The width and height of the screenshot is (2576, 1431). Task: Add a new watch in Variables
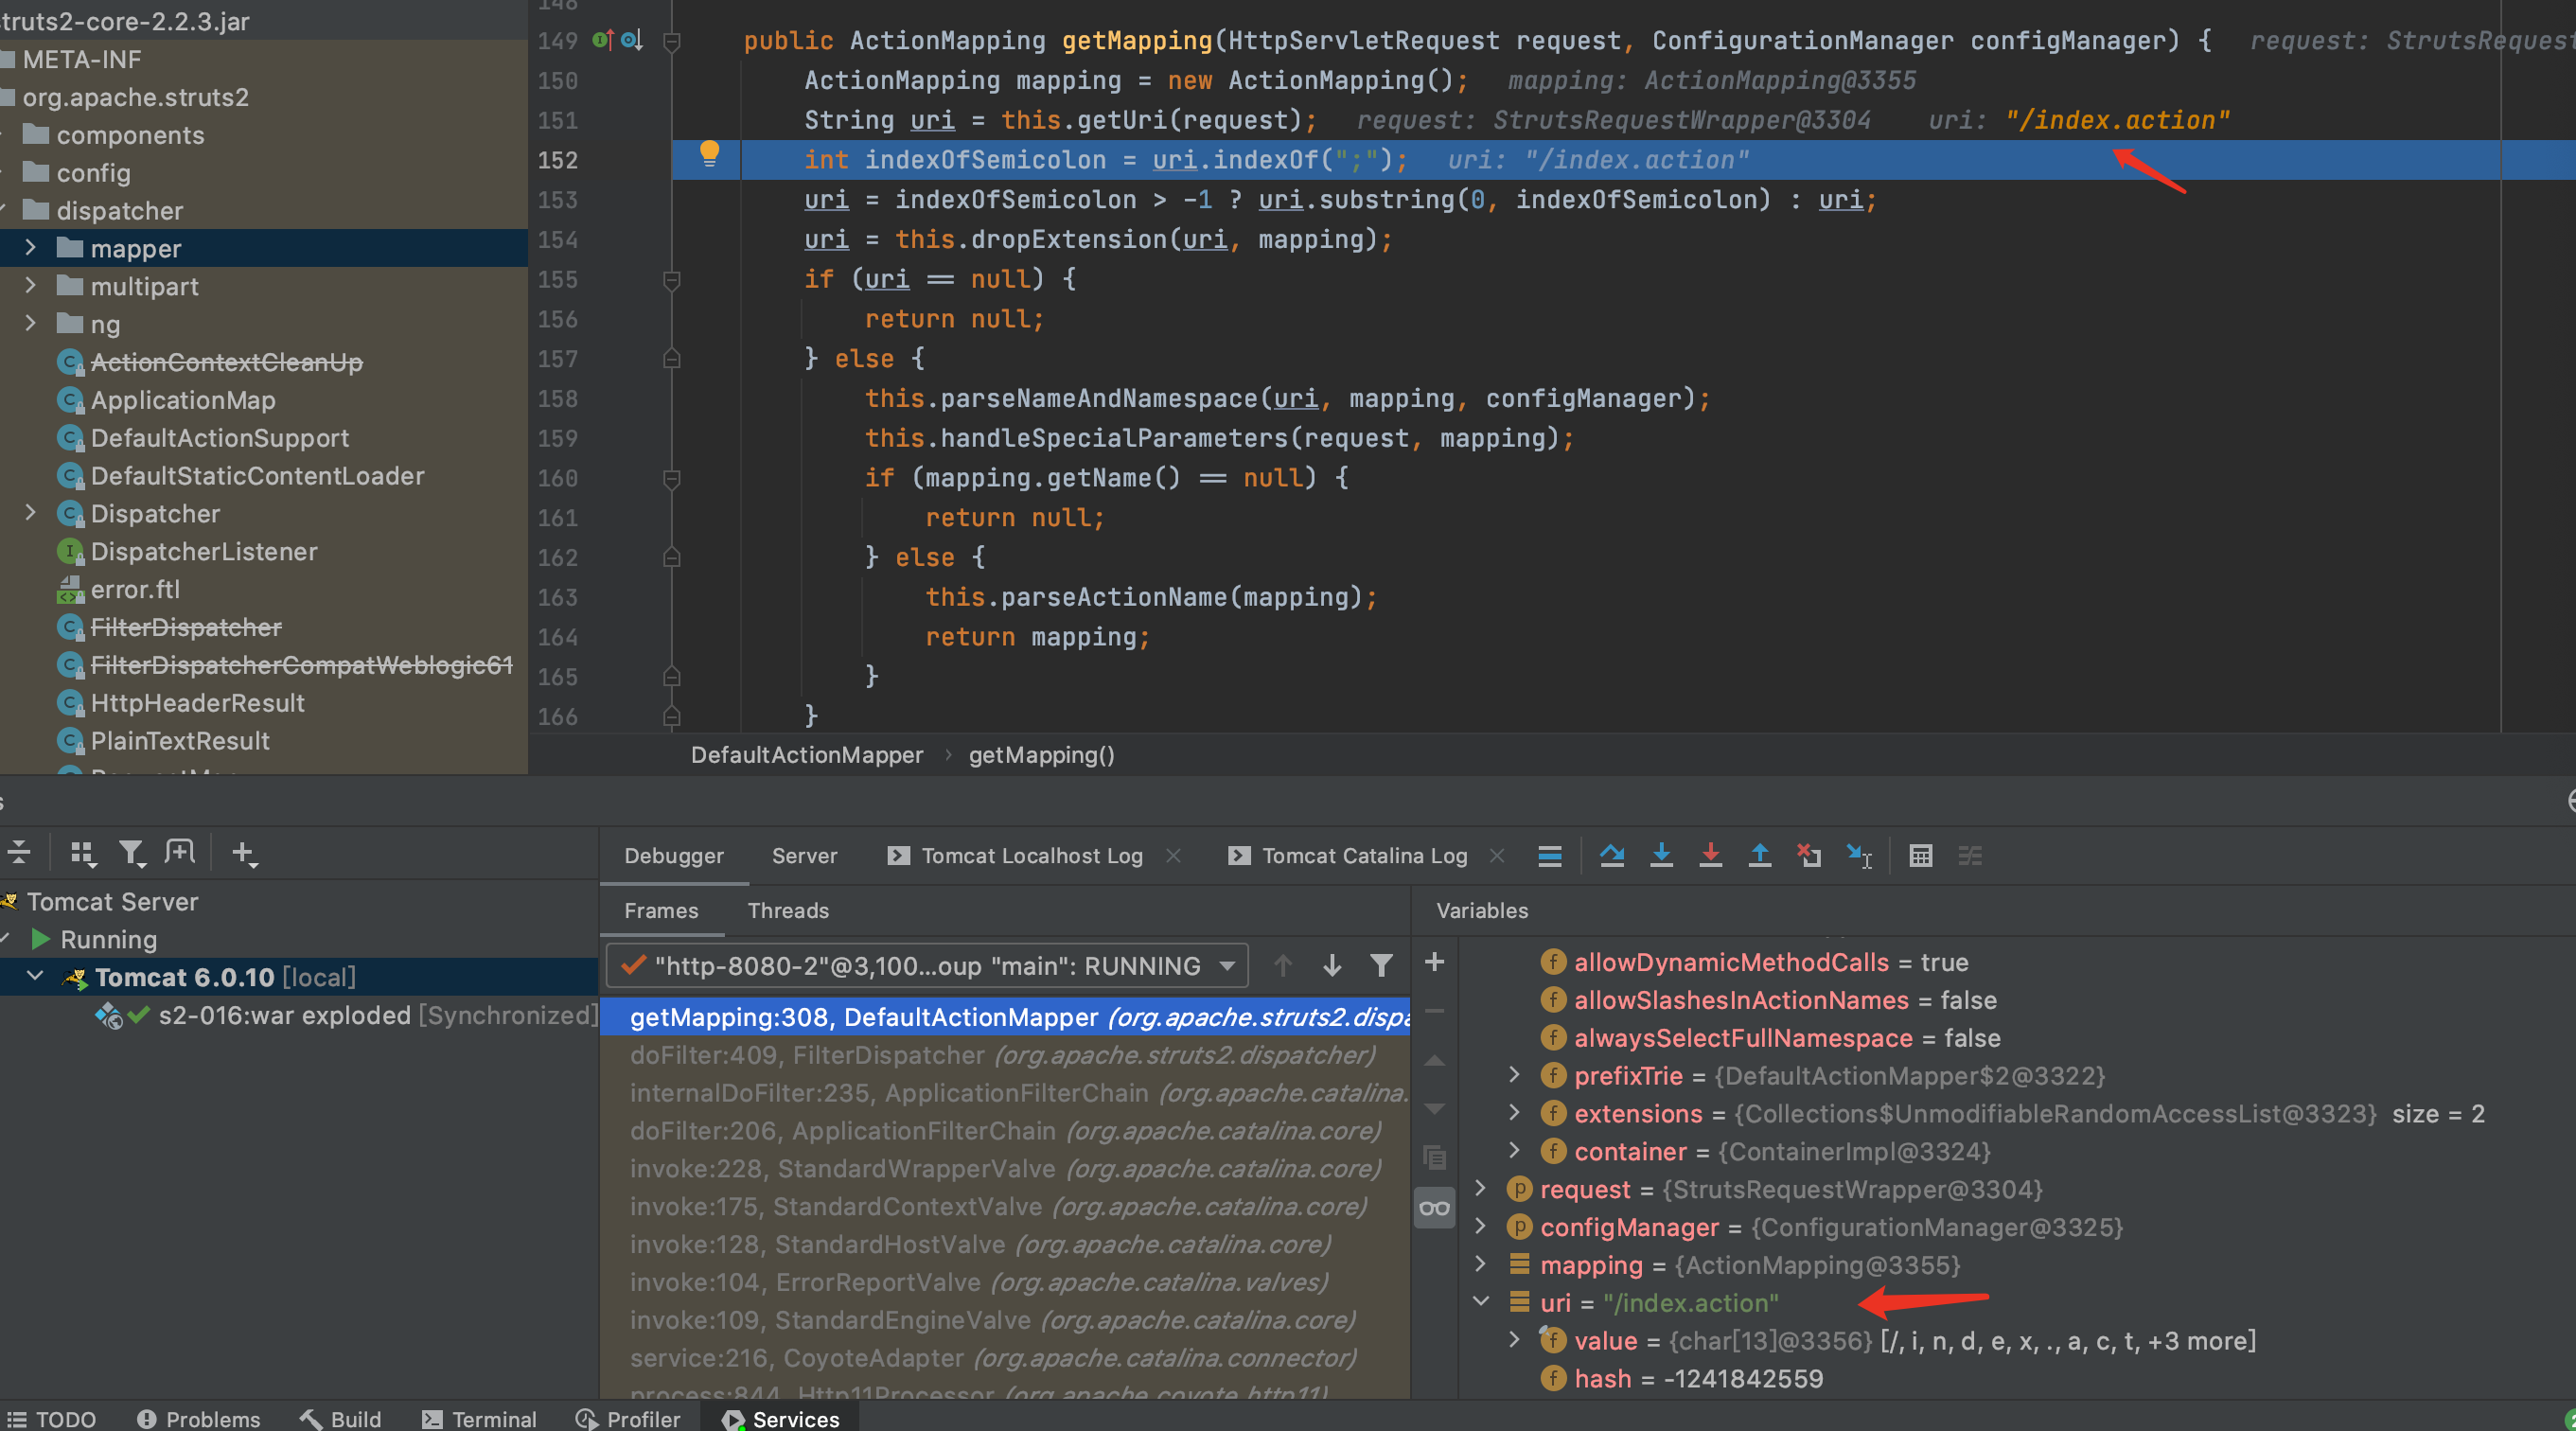tap(1434, 962)
